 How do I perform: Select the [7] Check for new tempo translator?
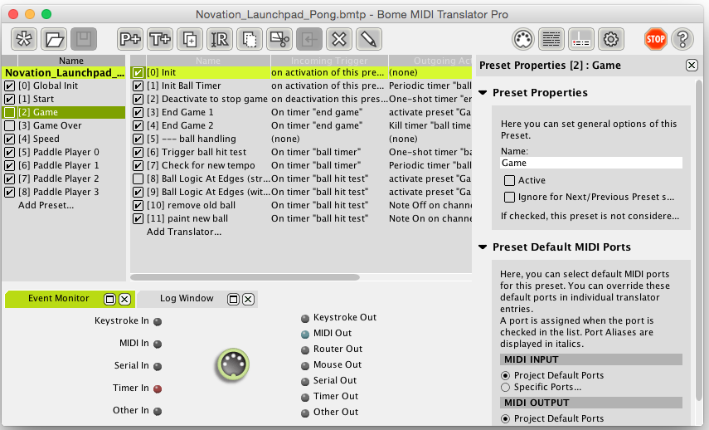(x=301, y=165)
